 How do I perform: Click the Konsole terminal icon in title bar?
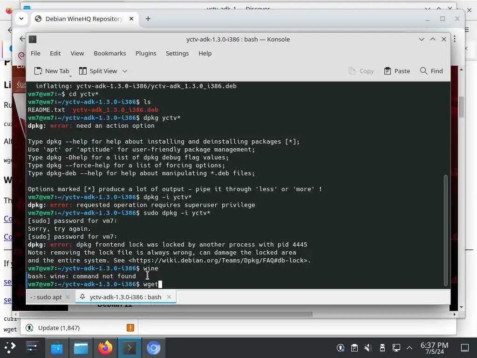click(33, 39)
